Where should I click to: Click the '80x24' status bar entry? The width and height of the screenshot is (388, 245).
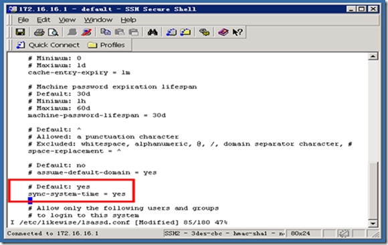(x=300, y=234)
